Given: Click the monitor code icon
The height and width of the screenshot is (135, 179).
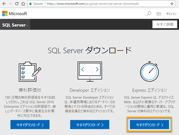Looking at the screenshot, I should click(x=90, y=72).
